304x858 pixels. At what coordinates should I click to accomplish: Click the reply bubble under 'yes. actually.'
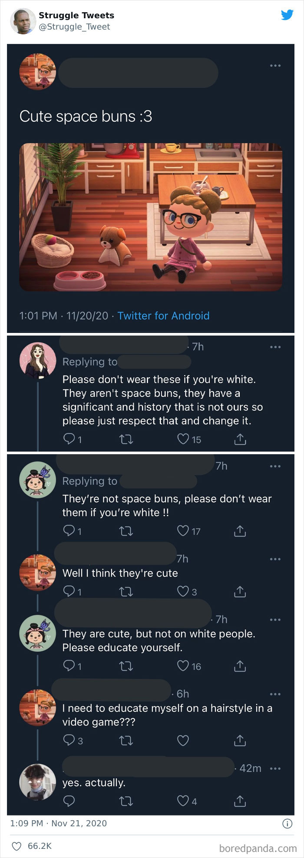[x=69, y=801]
